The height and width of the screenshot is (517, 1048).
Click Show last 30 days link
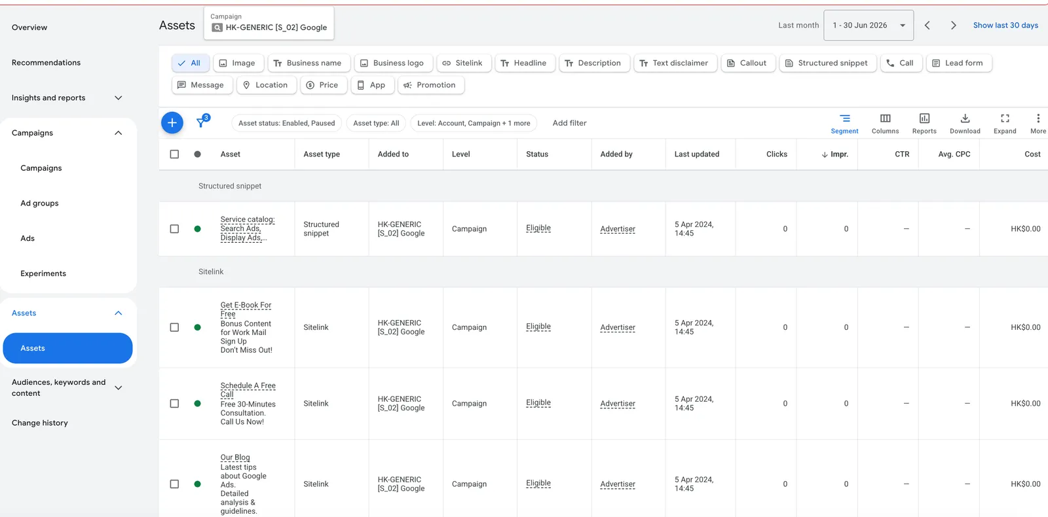coord(1005,26)
